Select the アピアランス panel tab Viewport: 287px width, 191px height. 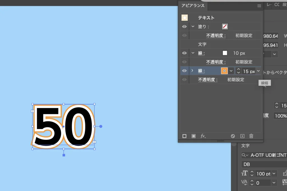coord(193,6)
